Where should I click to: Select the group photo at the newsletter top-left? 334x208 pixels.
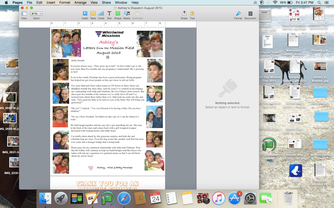point(66,43)
